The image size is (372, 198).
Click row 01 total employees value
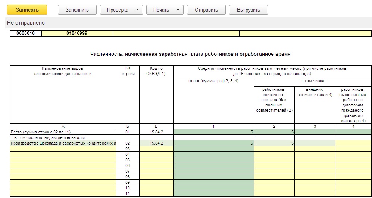click(213, 132)
